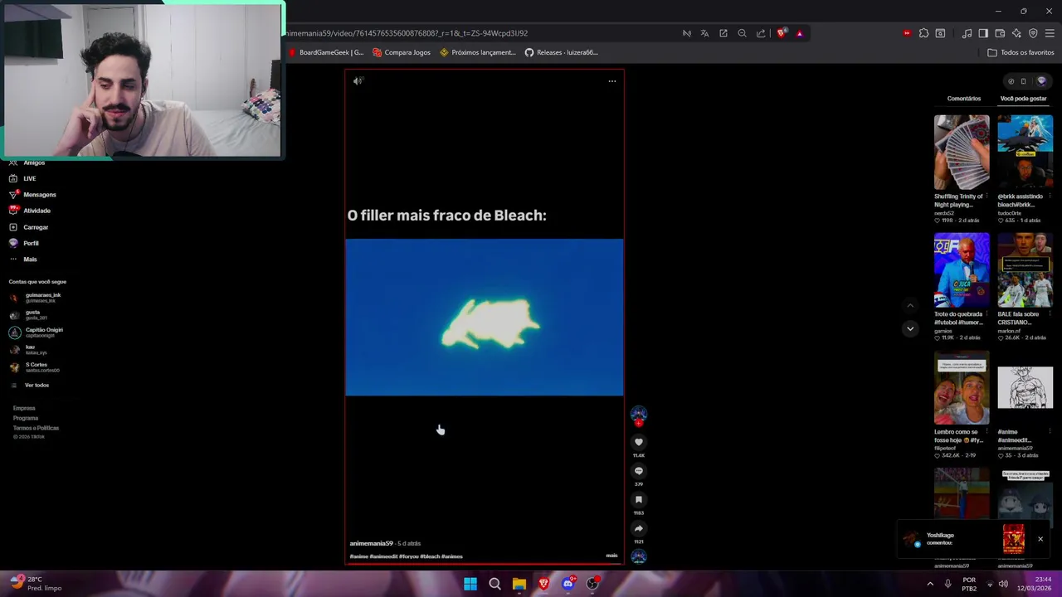Open the animemania59 creator name link

[x=371, y=543]
